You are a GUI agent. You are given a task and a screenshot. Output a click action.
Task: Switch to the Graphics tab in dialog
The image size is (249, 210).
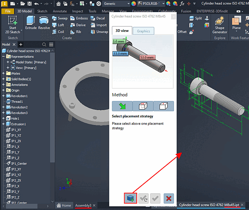coord(143,31)
